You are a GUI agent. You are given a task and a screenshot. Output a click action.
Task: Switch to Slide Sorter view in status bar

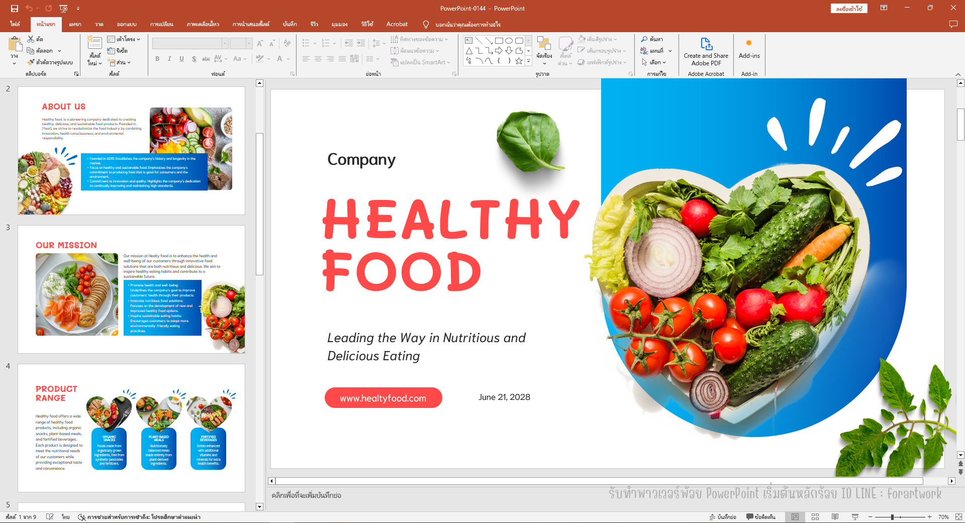tap(815, 517)
